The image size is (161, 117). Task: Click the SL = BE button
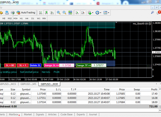pyautogui.click(x=10, y=65)
